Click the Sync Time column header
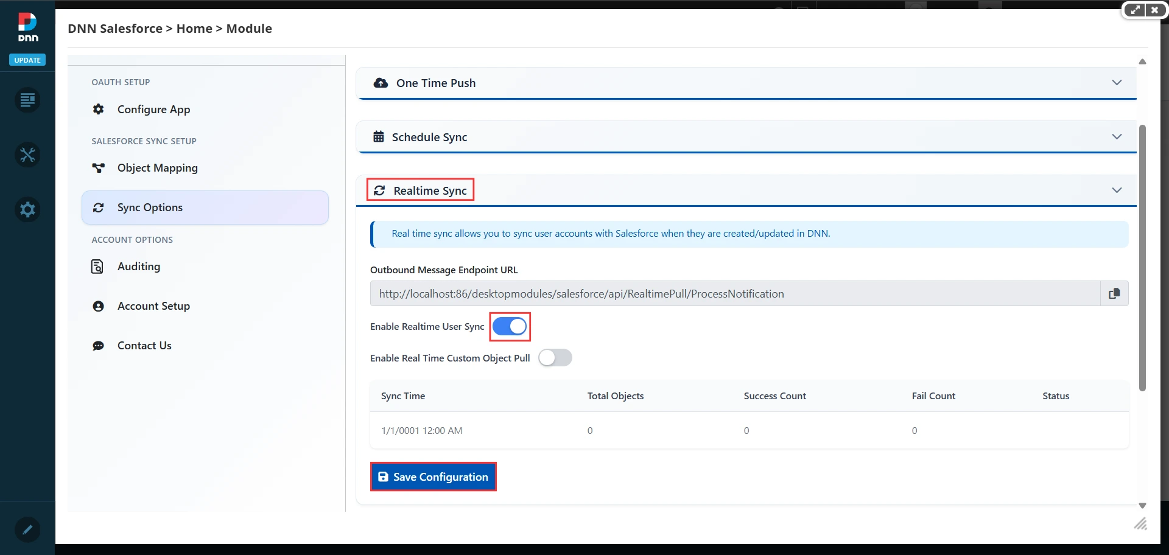 pyautogui.click(x=403, y=396)
